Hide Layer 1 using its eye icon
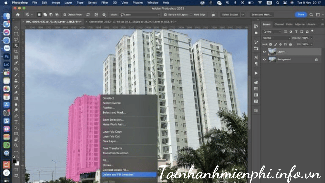Image resolution: width=325 pixels, height=183 pixels. click(x=264, y=52)
